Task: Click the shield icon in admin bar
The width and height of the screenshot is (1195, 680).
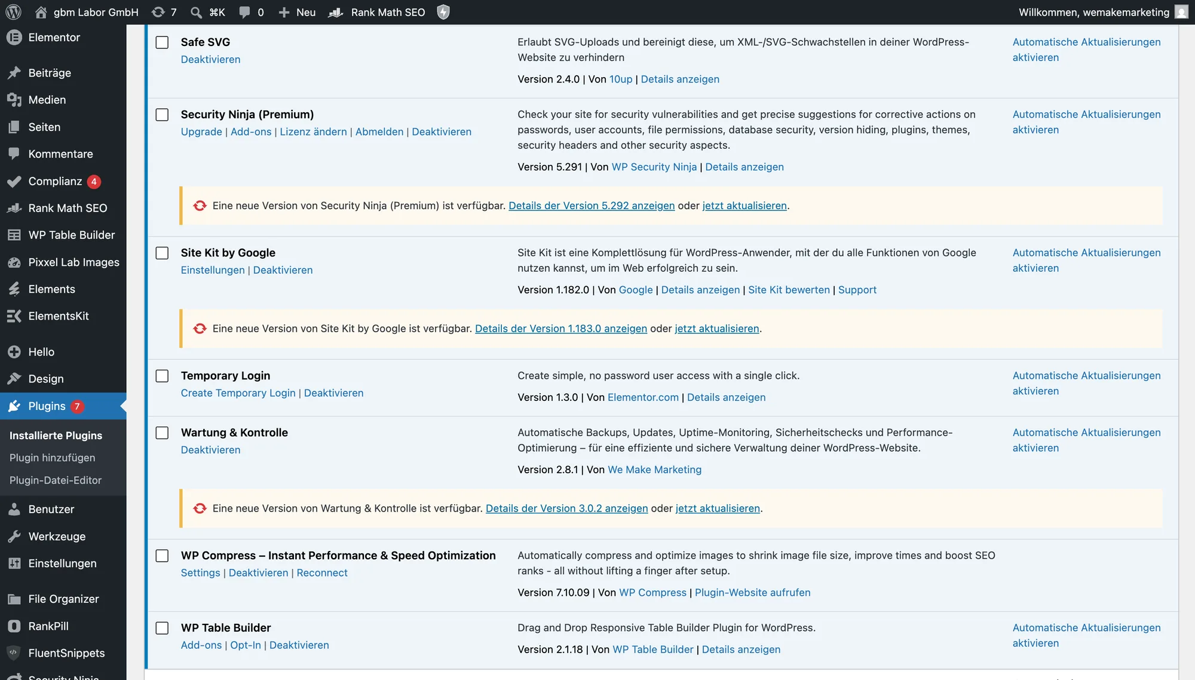Action: (443, 12)
